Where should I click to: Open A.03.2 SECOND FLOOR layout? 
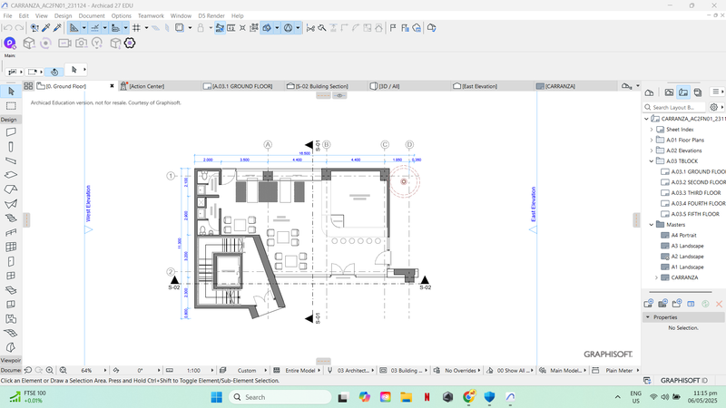click(x=696, y=182)
